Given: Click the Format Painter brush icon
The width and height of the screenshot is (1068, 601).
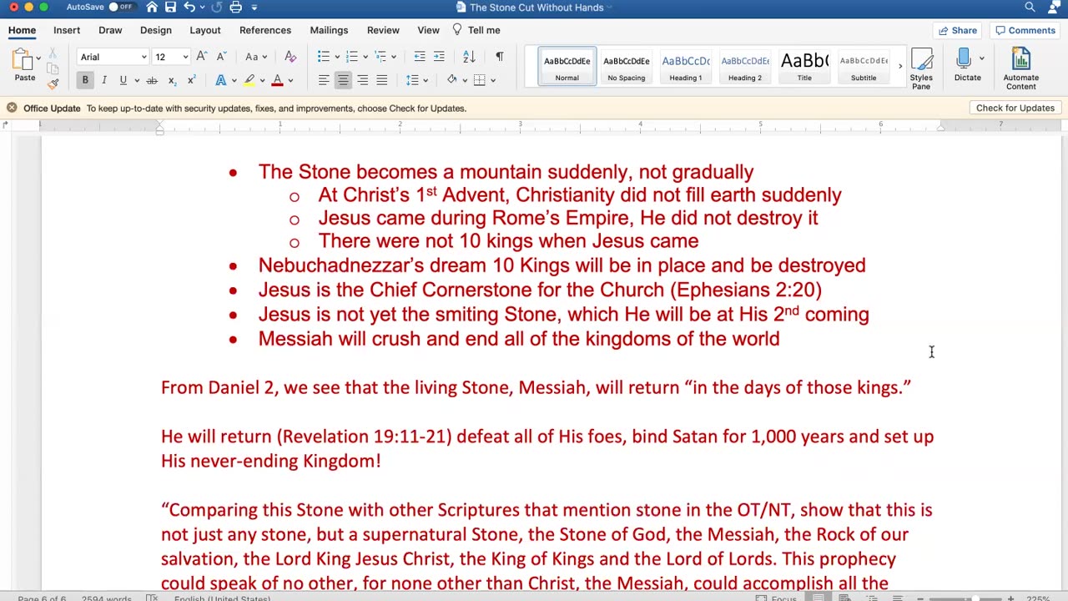Looking at the screenshot, I should (x=53, y=83).
